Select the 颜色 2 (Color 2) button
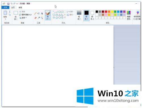Viewport: 142px width, 108px height. pos(92,15)
